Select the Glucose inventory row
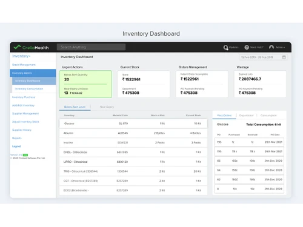Image resolution: width=303 pixels, height=227 pixels. 133,123
